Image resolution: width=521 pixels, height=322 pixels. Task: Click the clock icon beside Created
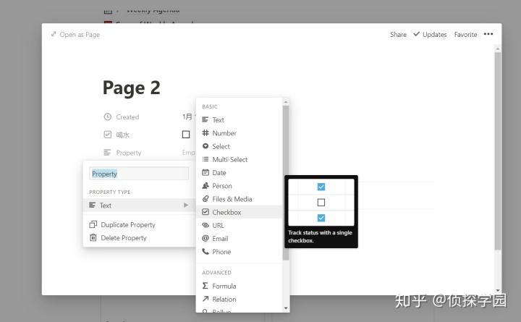tap(107, 116)
